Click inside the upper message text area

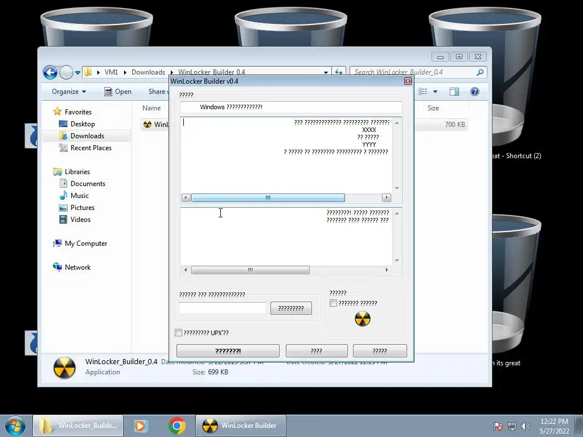[x=286, y=155]
